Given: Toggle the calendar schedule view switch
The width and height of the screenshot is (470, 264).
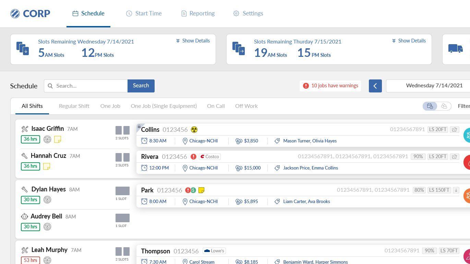Looking at the screenshot, I should pos(430,106).
